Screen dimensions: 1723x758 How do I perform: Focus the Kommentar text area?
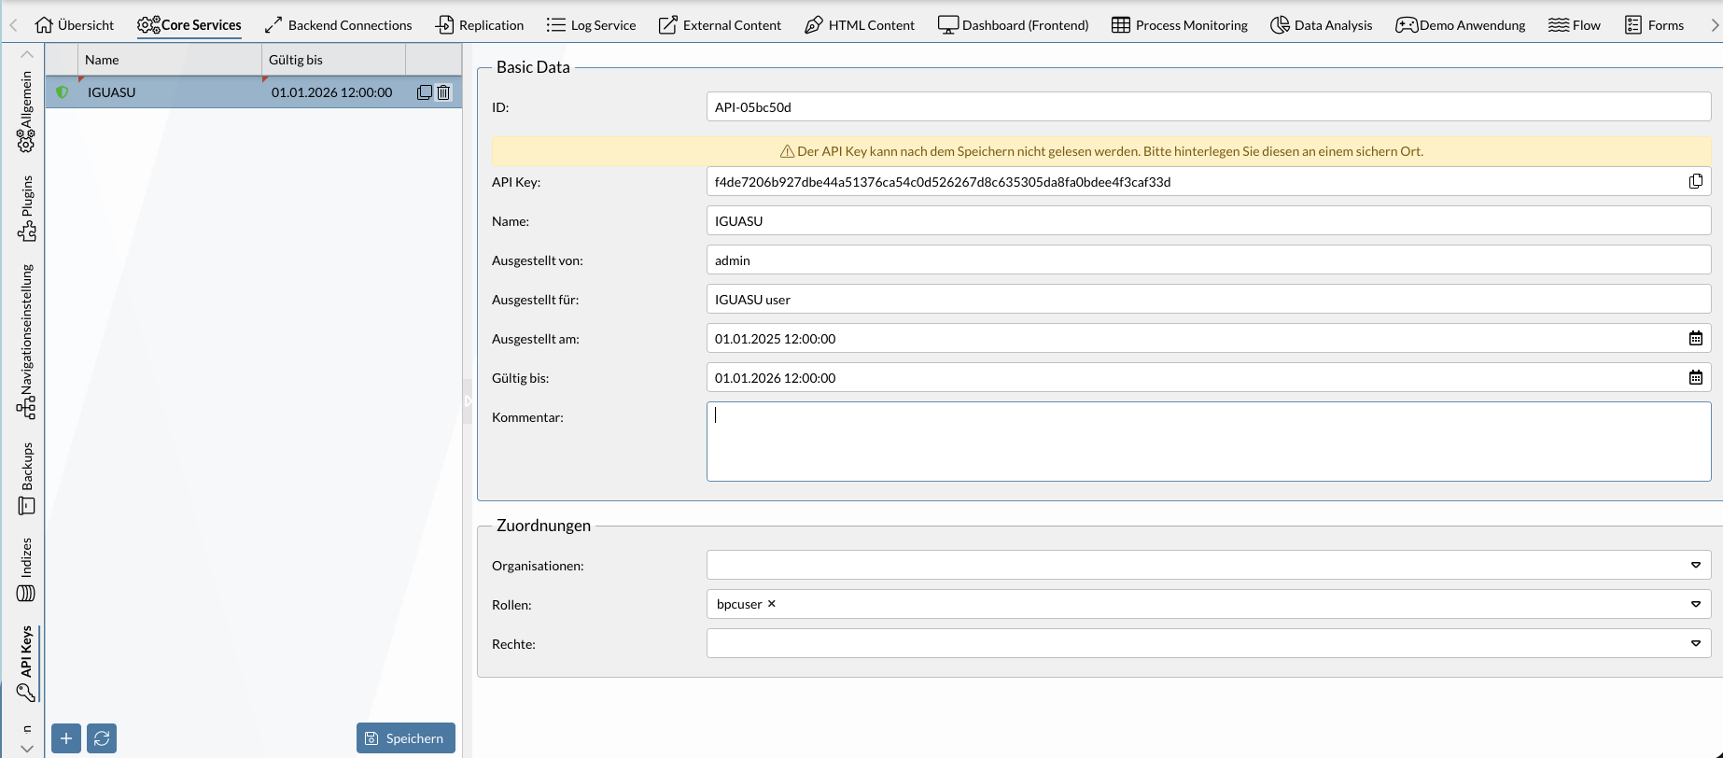coord(1209,442)
